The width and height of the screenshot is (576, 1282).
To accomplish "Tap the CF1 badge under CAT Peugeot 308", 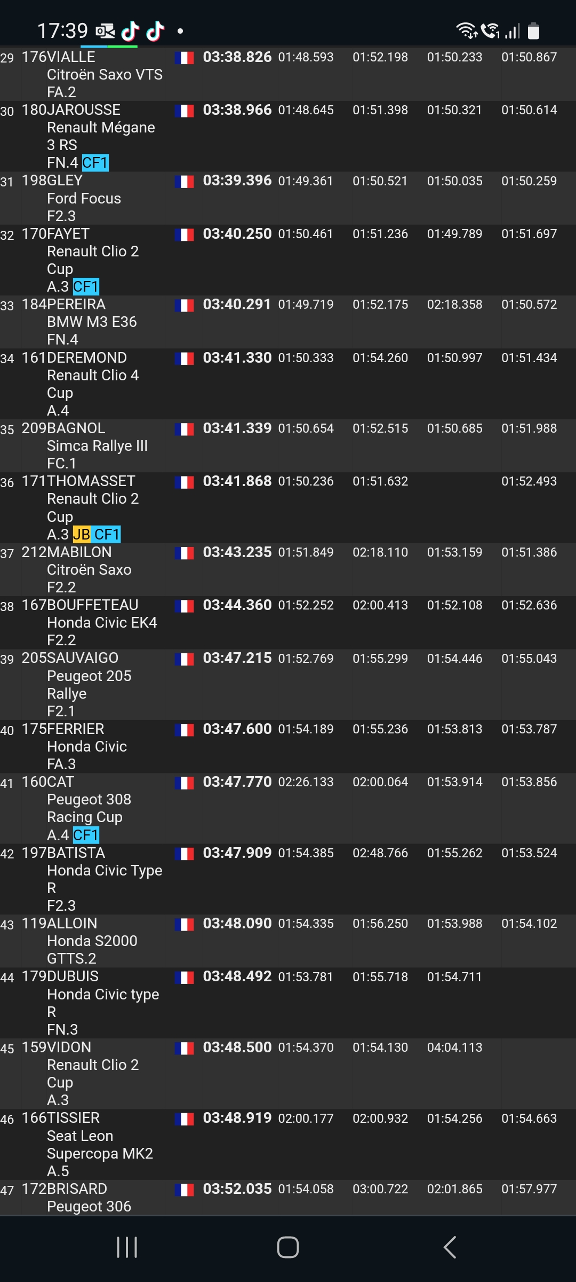I will (x=86, y=835).
